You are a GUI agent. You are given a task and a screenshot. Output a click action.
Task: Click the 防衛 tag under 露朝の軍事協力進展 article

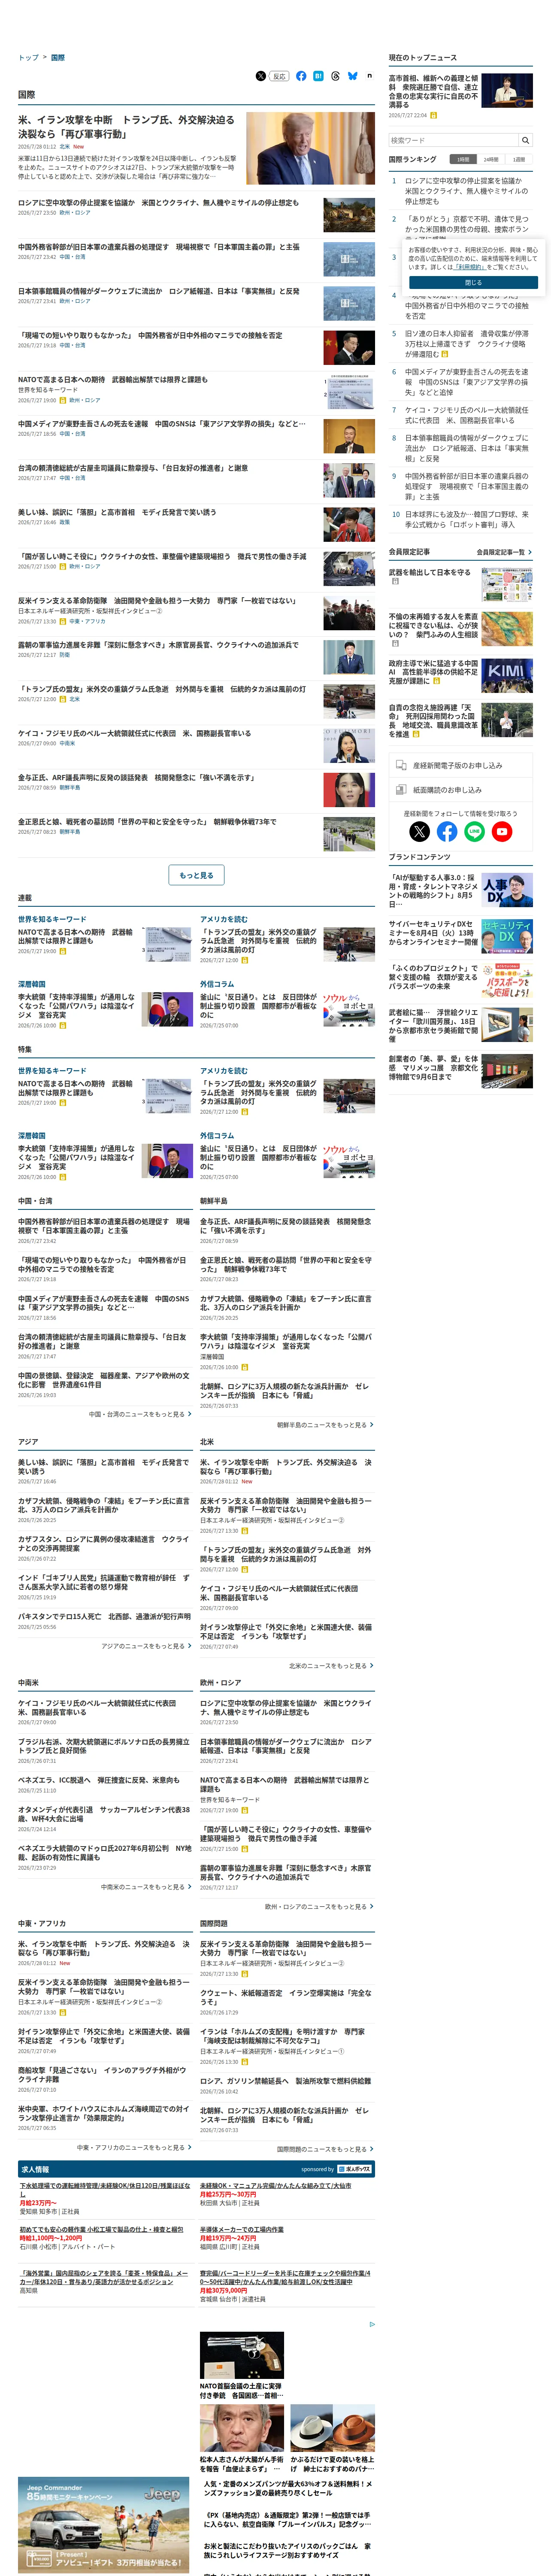point(64,655)
